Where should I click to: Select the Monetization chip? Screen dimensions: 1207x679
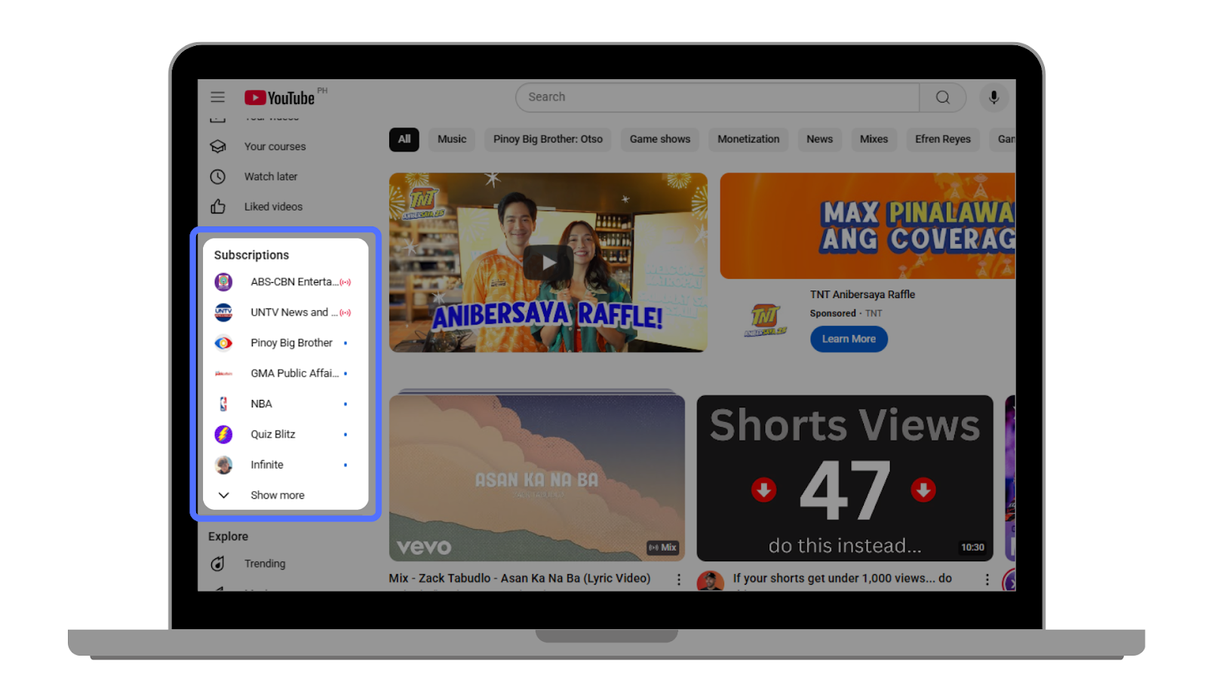[x=748, y=139]
